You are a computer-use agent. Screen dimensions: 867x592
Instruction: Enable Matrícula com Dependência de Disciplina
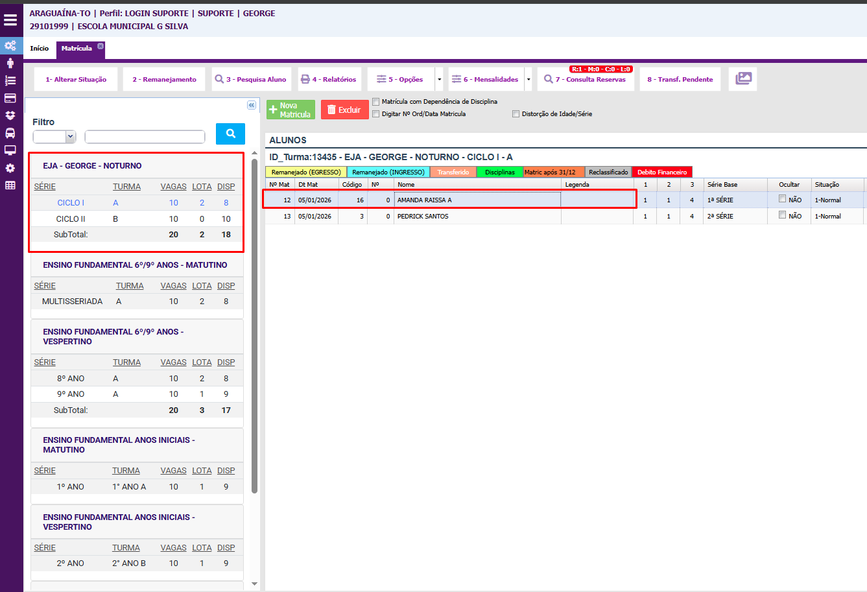coord(376,102)
